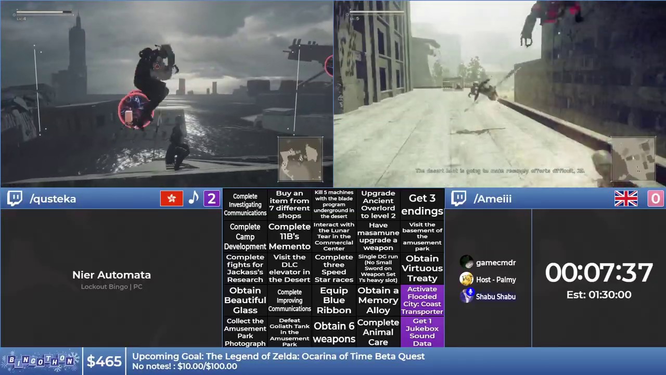Click the gamecmdr avatar icon
Image resolution: width=666 pixels, height=375 pixels.
pyautogui.click(x=467, y=262)
